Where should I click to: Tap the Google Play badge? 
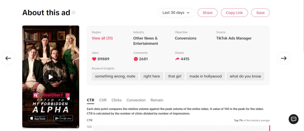(x=63, y=118)
